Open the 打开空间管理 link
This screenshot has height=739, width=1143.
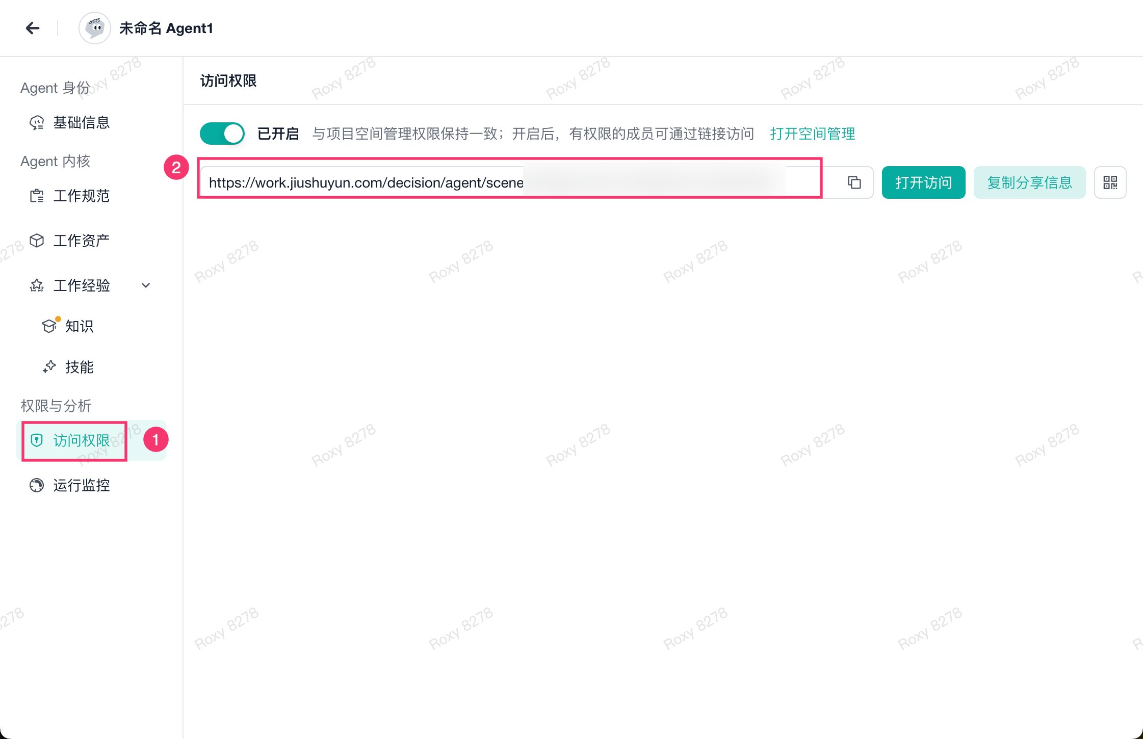tap(813, 134)
